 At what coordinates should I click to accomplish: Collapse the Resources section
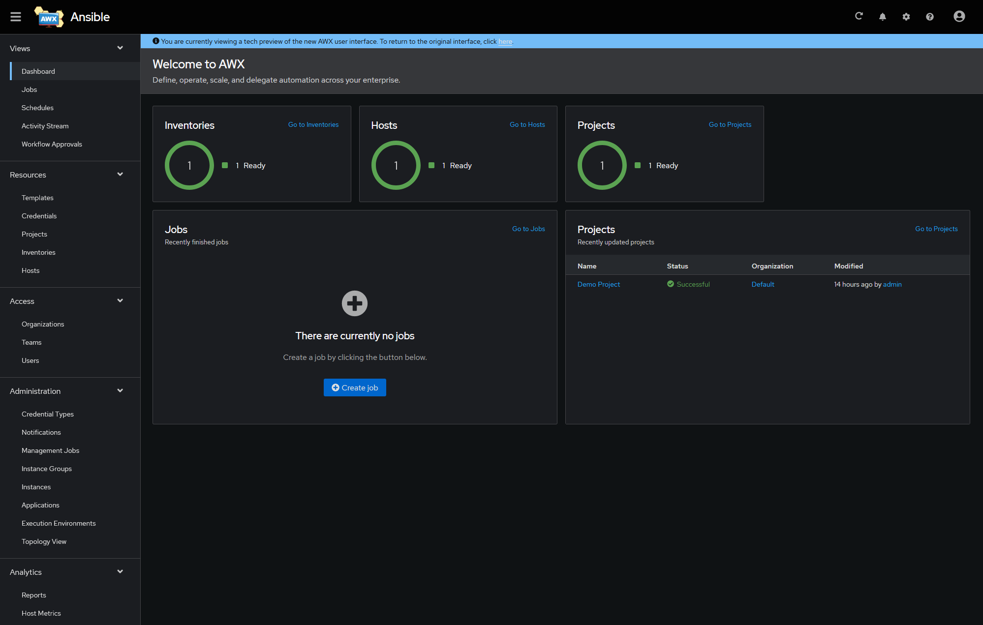(120, 174)
